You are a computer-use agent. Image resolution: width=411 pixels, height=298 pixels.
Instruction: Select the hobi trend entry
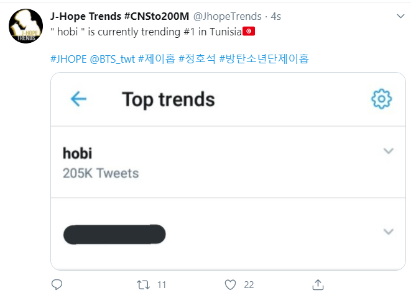[x=228, y=162]
